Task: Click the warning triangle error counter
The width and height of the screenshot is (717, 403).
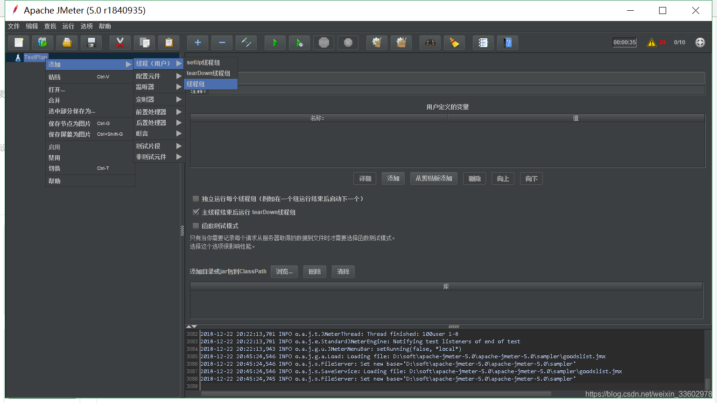Action: coord(652,42)
